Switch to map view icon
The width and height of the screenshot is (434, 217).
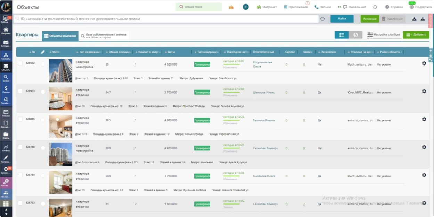click(x=355, y=35)
